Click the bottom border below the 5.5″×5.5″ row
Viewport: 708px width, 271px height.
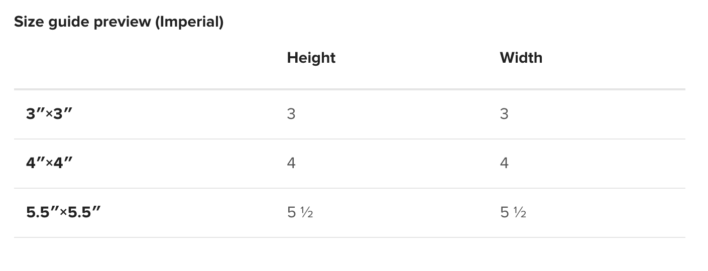pos(349,237)
